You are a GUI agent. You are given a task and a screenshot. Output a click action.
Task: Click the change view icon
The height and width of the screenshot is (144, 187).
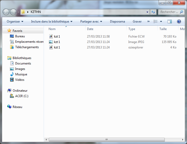(x=155, y=21)
